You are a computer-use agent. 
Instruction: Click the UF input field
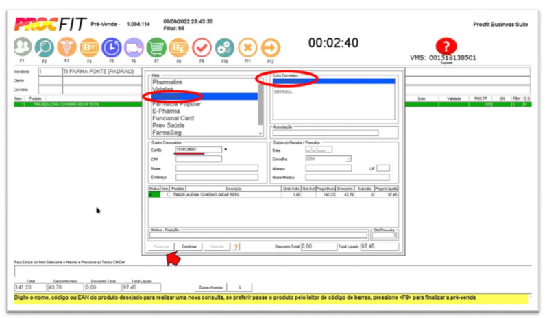pos(383,168)
